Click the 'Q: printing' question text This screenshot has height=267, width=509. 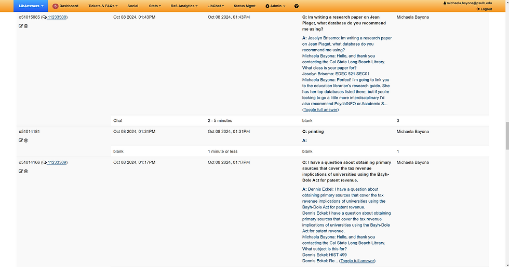click(x=313, y=132)
